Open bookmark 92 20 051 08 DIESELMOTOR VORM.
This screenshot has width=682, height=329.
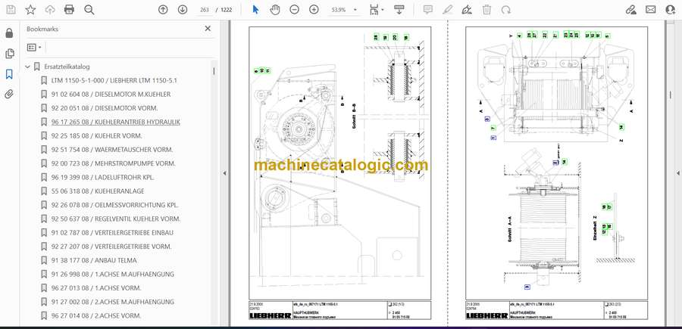(105, 108)
